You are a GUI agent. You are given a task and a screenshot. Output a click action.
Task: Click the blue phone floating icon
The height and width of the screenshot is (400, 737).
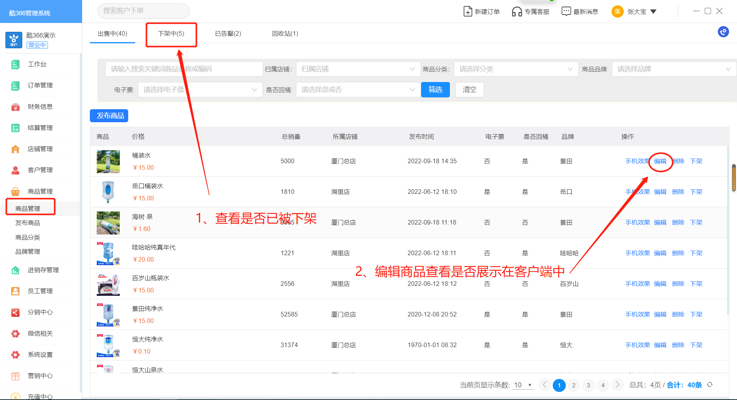pos(723,32)
